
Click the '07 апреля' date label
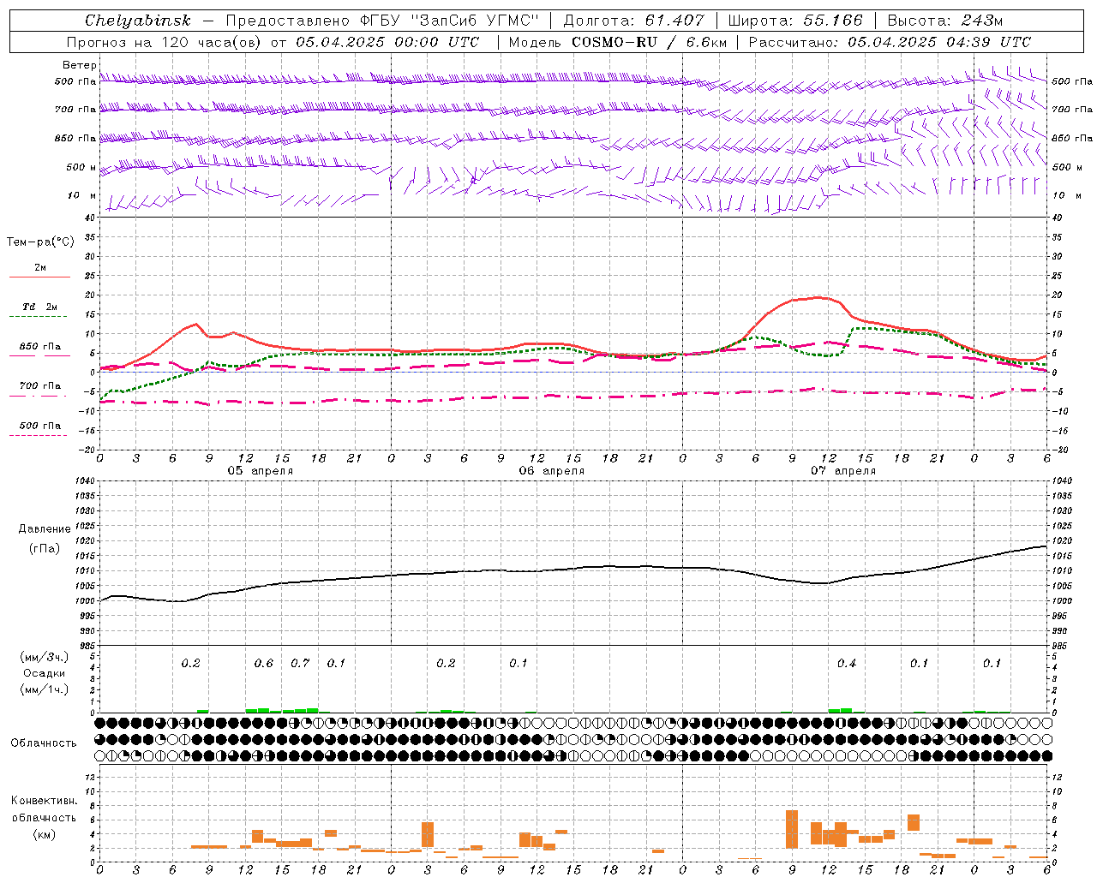pyautogui.click(x=842, y=471)
